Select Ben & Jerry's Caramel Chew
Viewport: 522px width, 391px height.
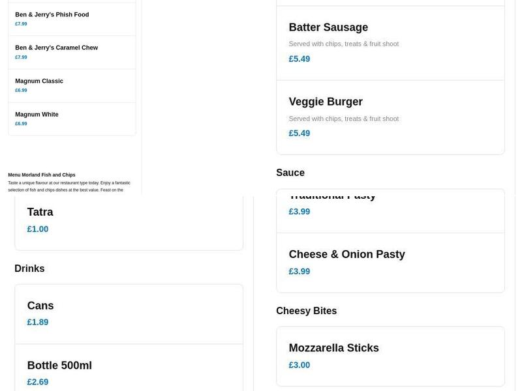(x=55, y=48)
